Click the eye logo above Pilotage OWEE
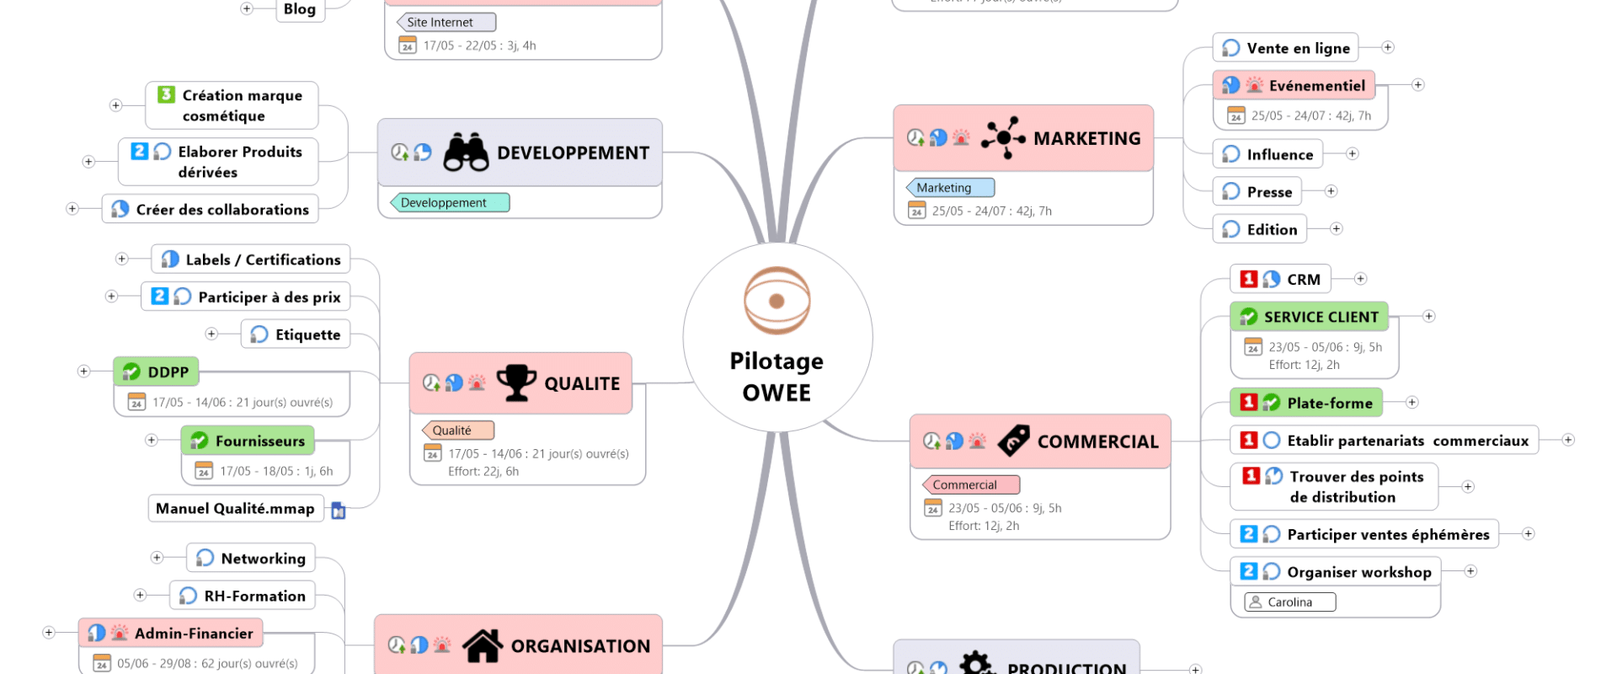This screenshot has height=674, width=1617. [776, 301]
